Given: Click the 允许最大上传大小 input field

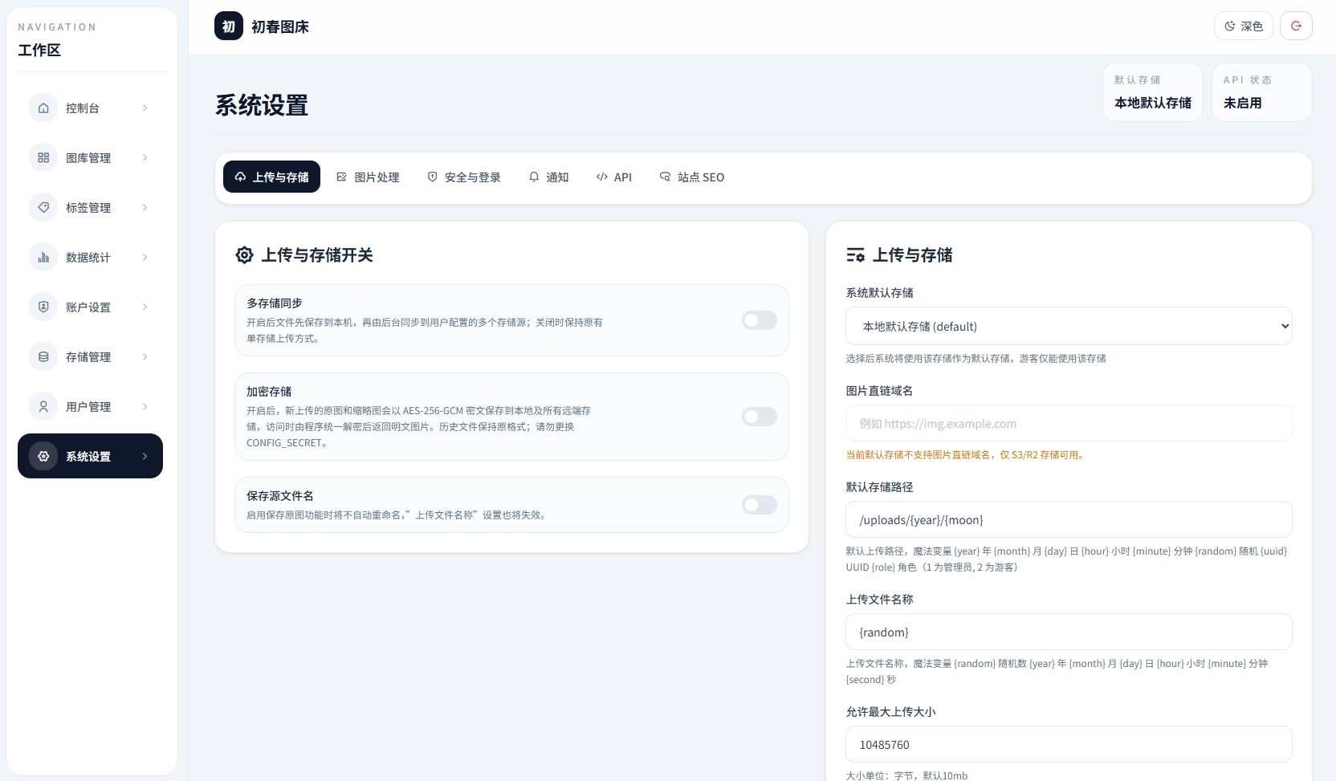Looking at the screenshot, I should pyautogui.click(x=1069, y=744).
